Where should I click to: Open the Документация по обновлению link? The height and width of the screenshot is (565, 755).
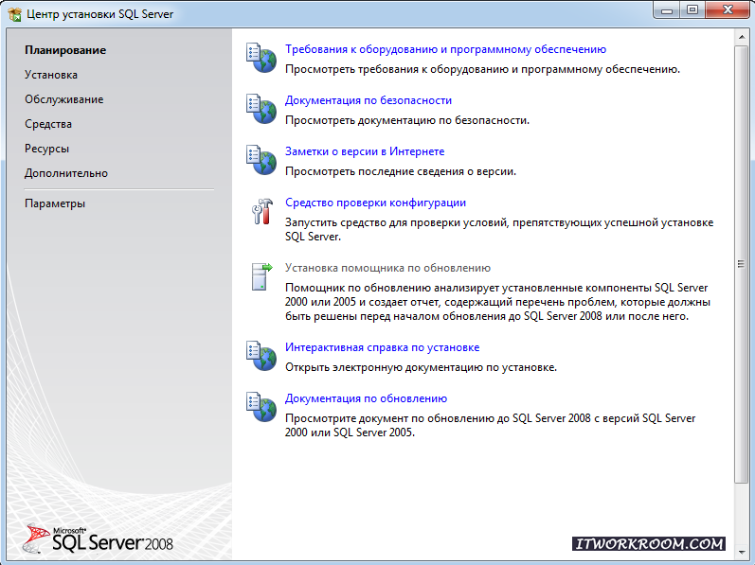(366, 398)
